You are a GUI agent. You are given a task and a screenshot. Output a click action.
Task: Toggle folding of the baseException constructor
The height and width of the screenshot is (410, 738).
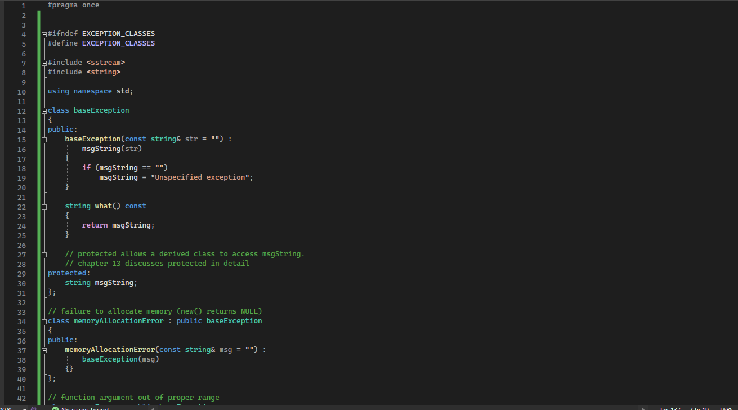point(43,140)
